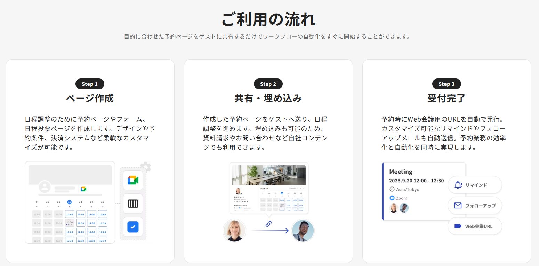The height and width of the screenshot is (266, 539).
Task: Click the ページ作成 heading
Action: 90,98
